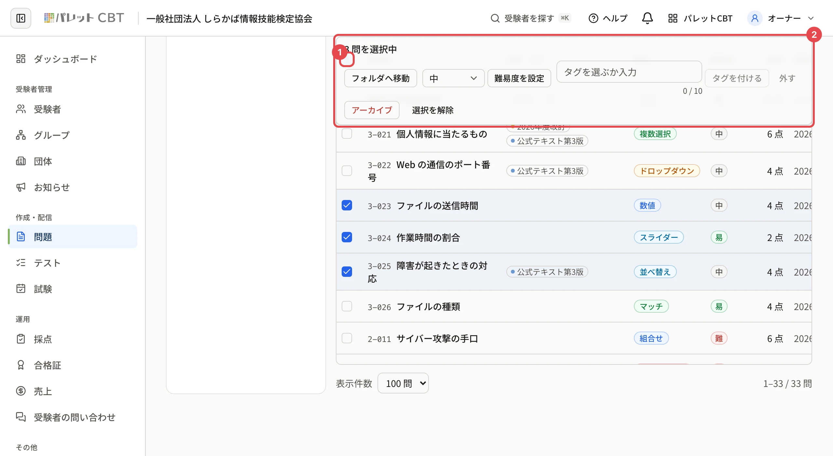Click the 試験 calendar icon

point(21,289)
